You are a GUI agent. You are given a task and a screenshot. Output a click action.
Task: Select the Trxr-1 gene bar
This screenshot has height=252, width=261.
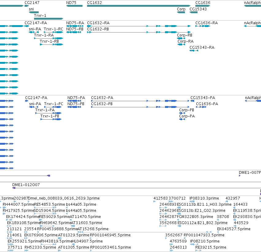[x=48, y=19]
